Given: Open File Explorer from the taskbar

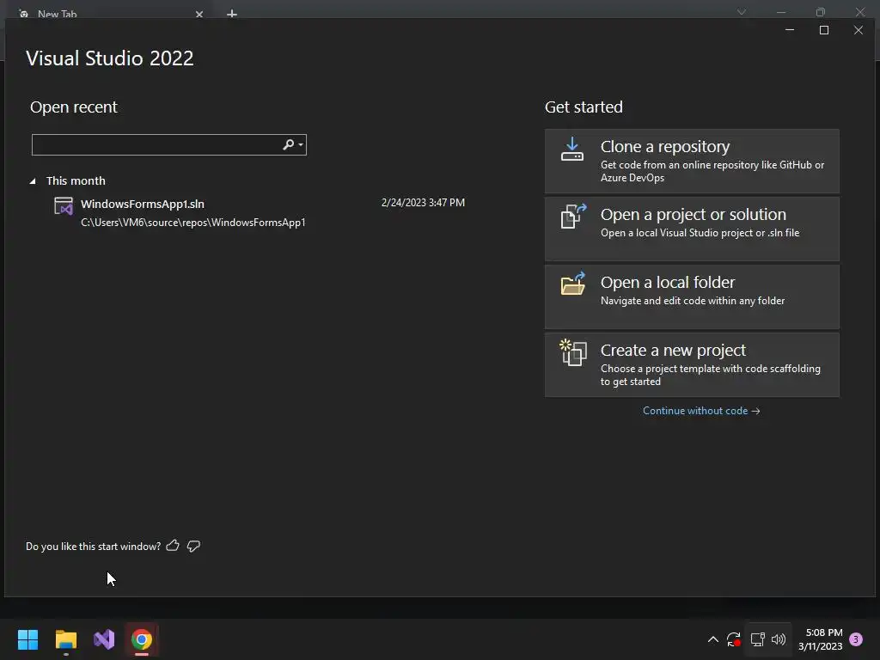Looking at the screenshot, I should (x=65, y=639).
